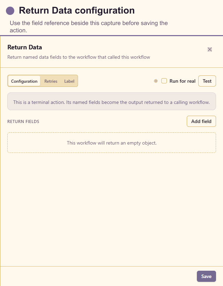Add a new return field
Image resolution: width=223 pixels, height=286 pixels.
201,121
